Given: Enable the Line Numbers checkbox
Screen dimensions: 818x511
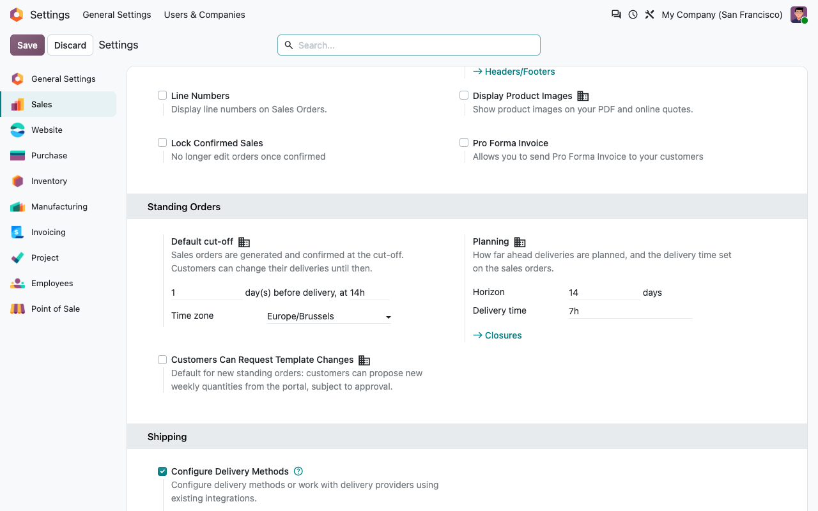Looking at the screenshot, I should [162, 95].
